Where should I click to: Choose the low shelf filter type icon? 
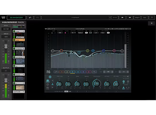(52, 80)
